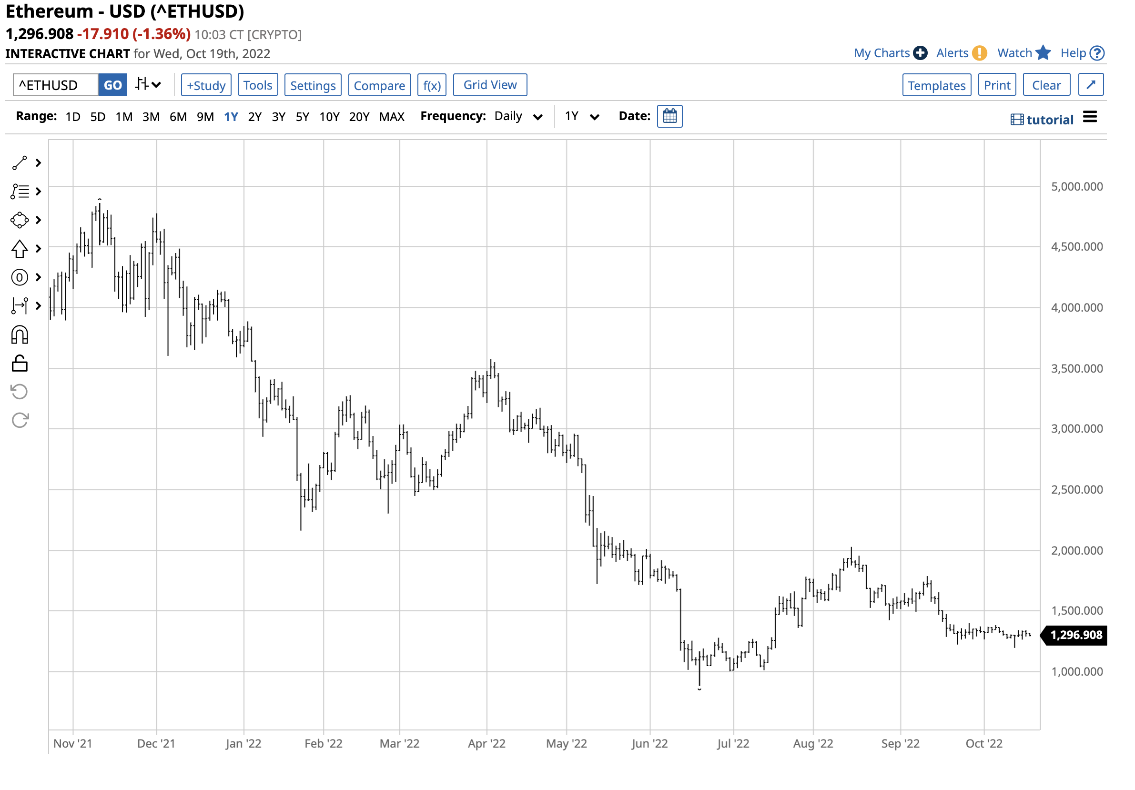Click in the ^ETHUSD symbol field
Image resolution: width=1135 pixels, height=790 pixels.
tap(55, 85)
